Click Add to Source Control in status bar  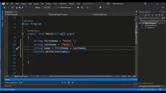point(147,90)
